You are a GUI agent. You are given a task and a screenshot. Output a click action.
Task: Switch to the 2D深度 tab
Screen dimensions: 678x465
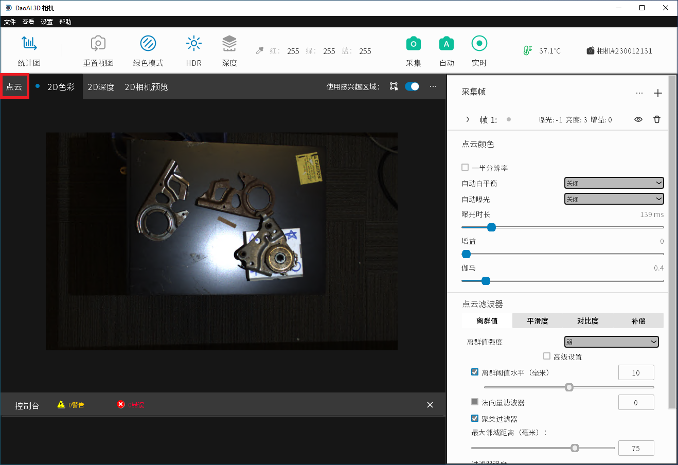[101, 87]
